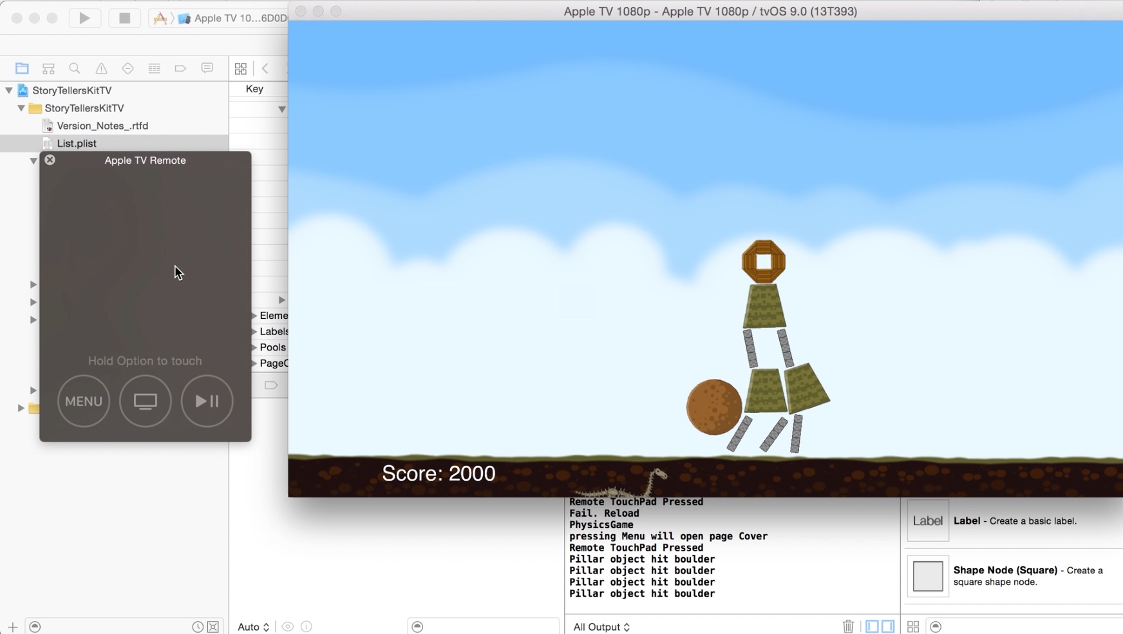
Task: Toggle the console's left variables pane button
Action: 872,626
